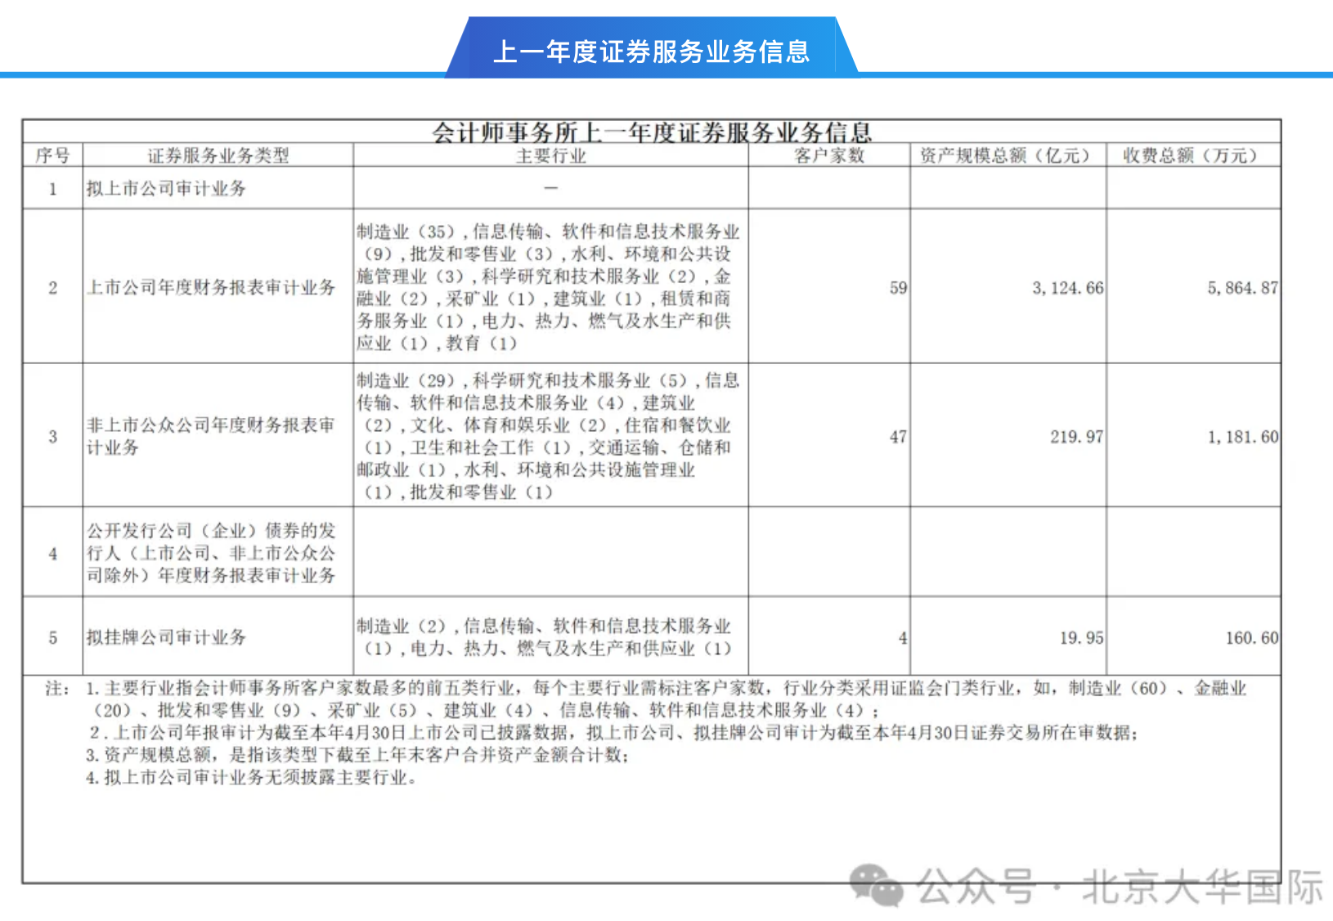The height and width of the screenshot is (921, 1333).
Task: Click the 资产规模总额（亿元） column header
Action: coord(1008,155)
